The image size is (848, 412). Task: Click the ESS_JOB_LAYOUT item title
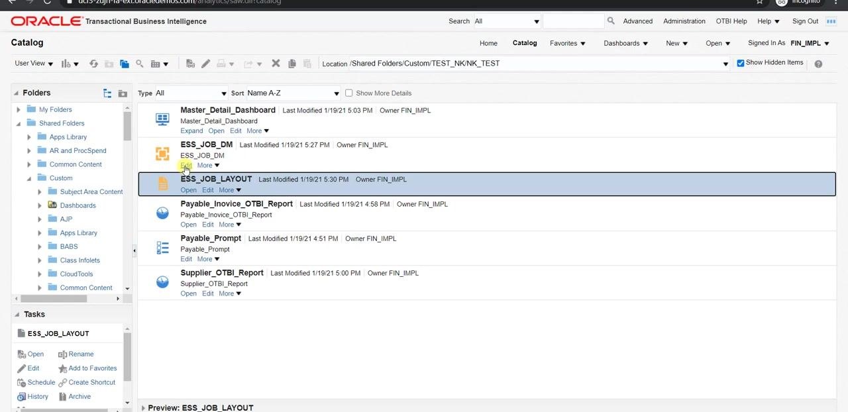click(216, 179)
